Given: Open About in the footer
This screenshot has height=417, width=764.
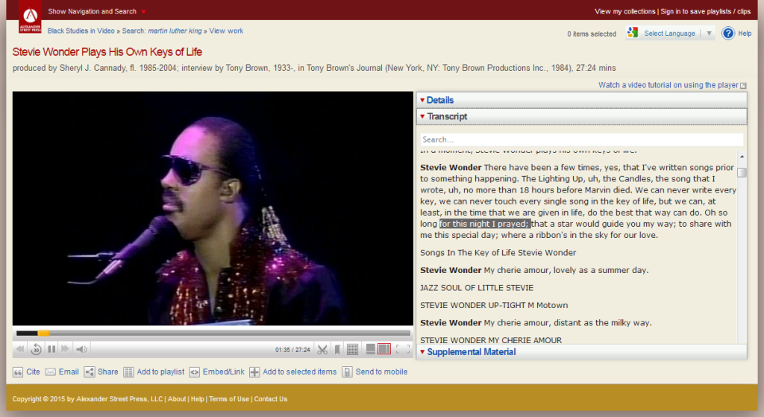Looking at the screenshot, I should pos(177,399).
